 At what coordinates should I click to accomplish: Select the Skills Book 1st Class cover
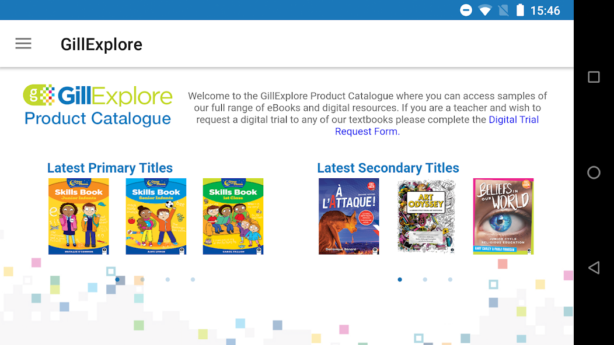233,216
